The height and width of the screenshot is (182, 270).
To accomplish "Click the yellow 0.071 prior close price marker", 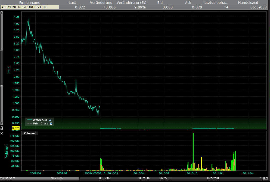I will (x=16, y=128).
